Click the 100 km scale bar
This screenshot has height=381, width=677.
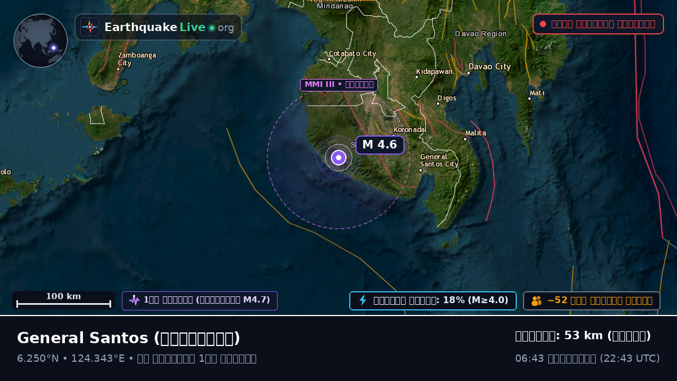(x=64, y=300)
